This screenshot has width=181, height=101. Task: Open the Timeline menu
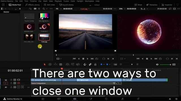tap(33, 1)
